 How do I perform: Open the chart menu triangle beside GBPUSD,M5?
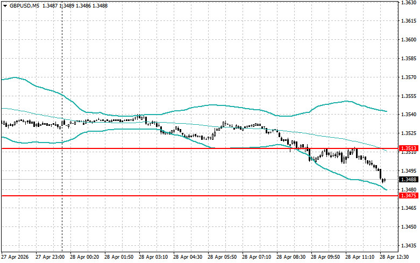point(5,6)
